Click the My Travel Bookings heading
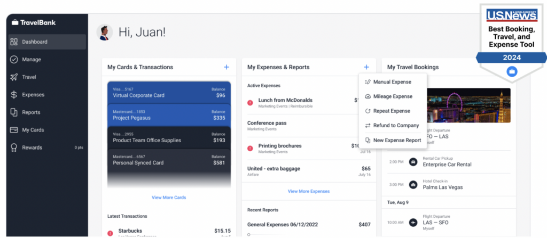 pyautogui.click(x=413, y=67)
